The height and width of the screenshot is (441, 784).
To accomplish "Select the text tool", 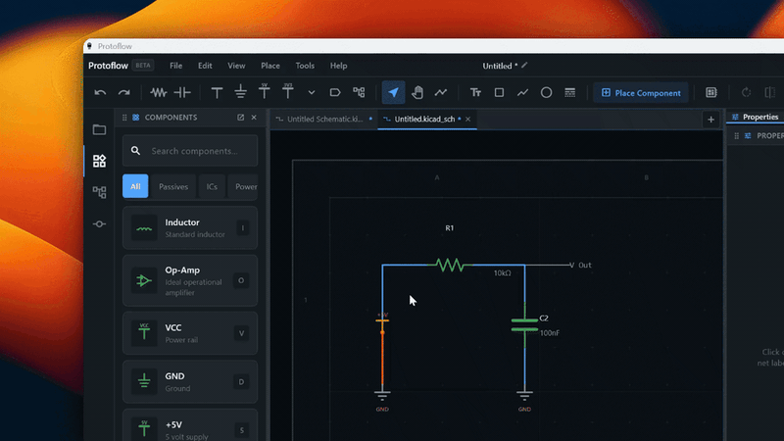I will pyautogui.click(x=475, y=92).
